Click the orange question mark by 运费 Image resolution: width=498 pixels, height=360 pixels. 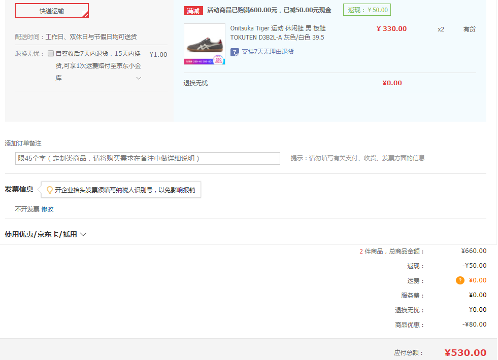[460, 280]
